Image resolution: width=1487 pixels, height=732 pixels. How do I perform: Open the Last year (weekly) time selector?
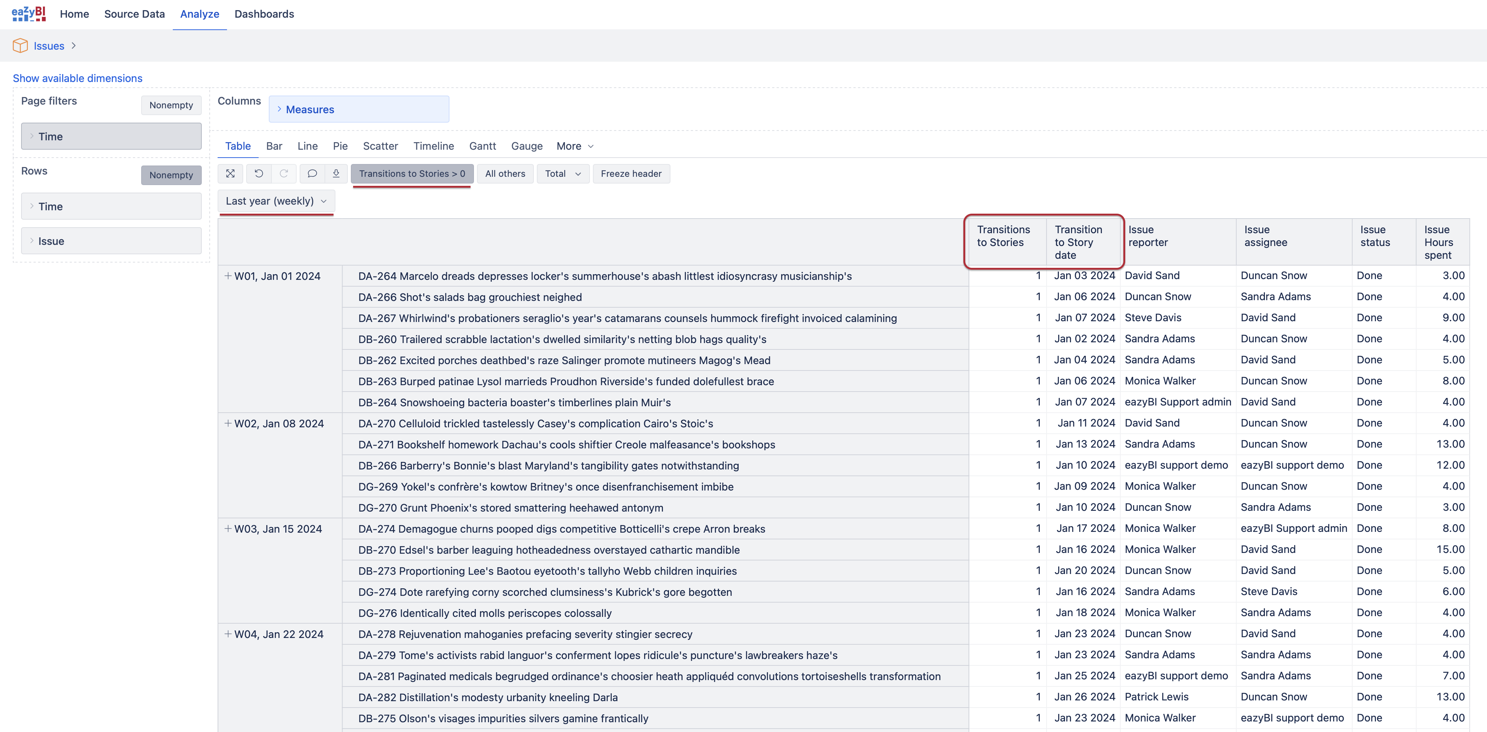point(275,201)
